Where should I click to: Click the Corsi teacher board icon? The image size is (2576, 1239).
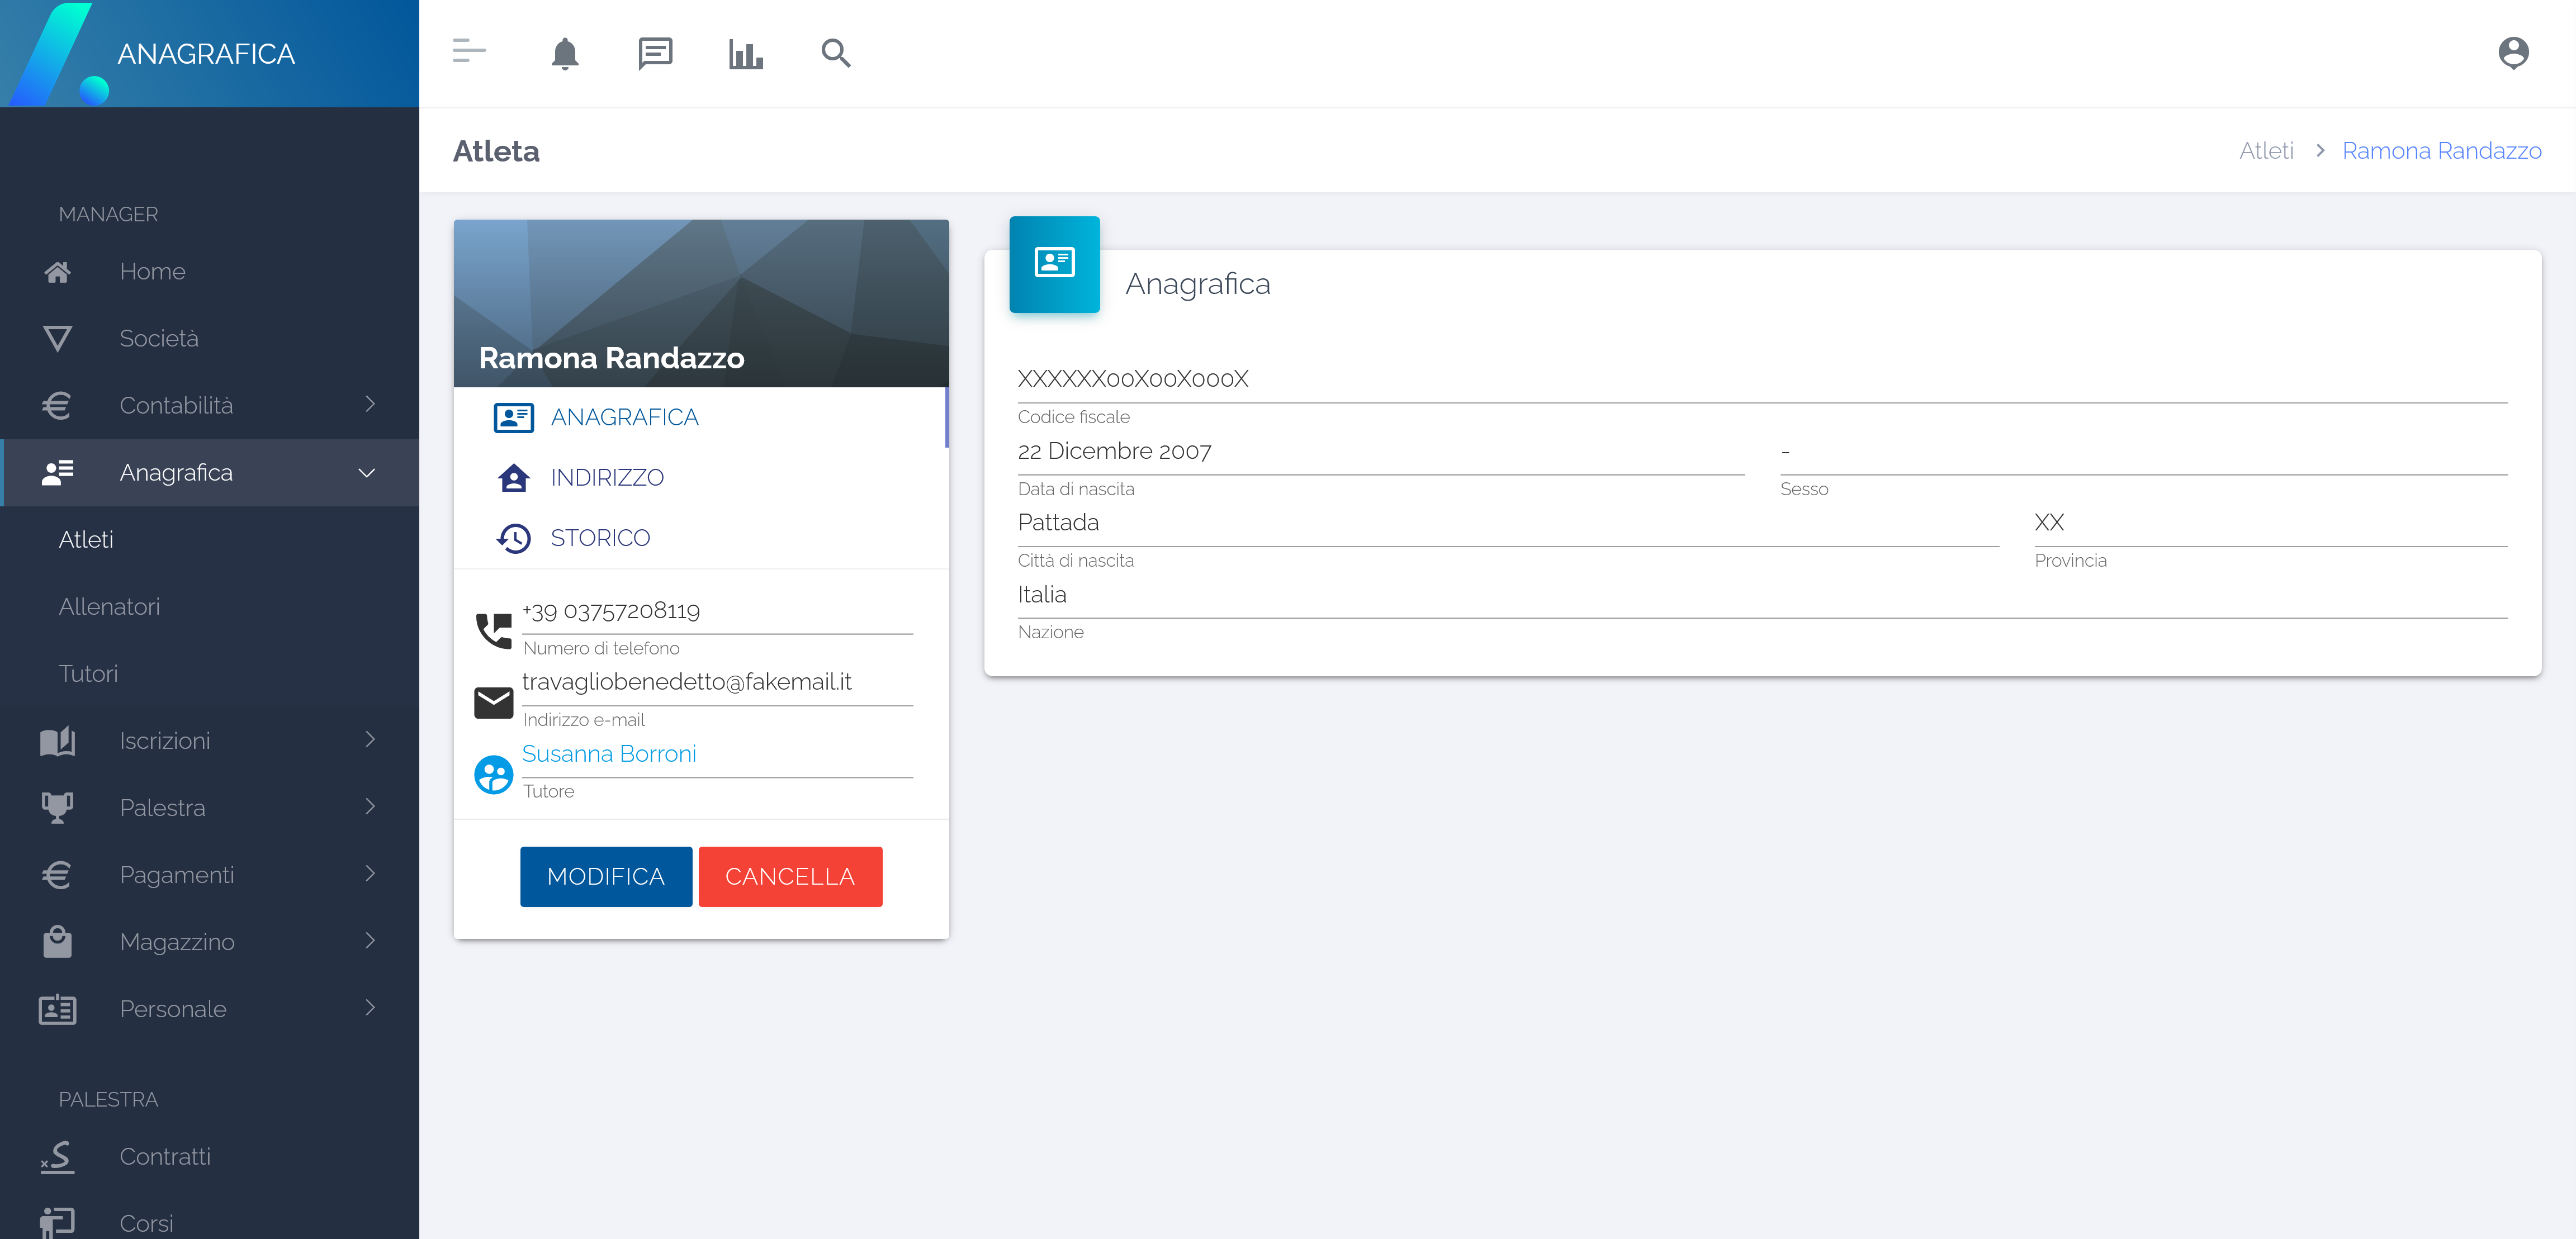click(x=58, y=1222)
